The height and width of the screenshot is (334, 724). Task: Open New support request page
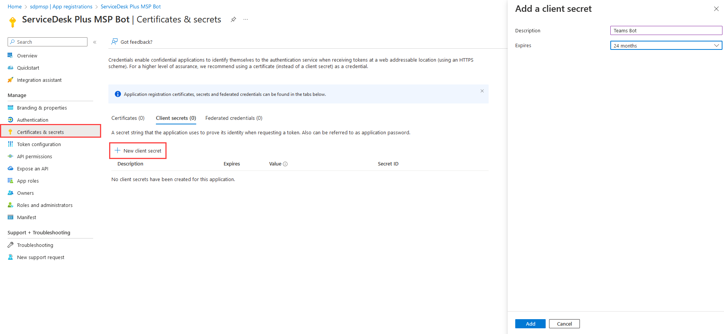coord(41,258)
